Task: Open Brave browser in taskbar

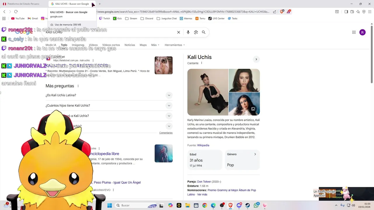Action: pos(230,205)
